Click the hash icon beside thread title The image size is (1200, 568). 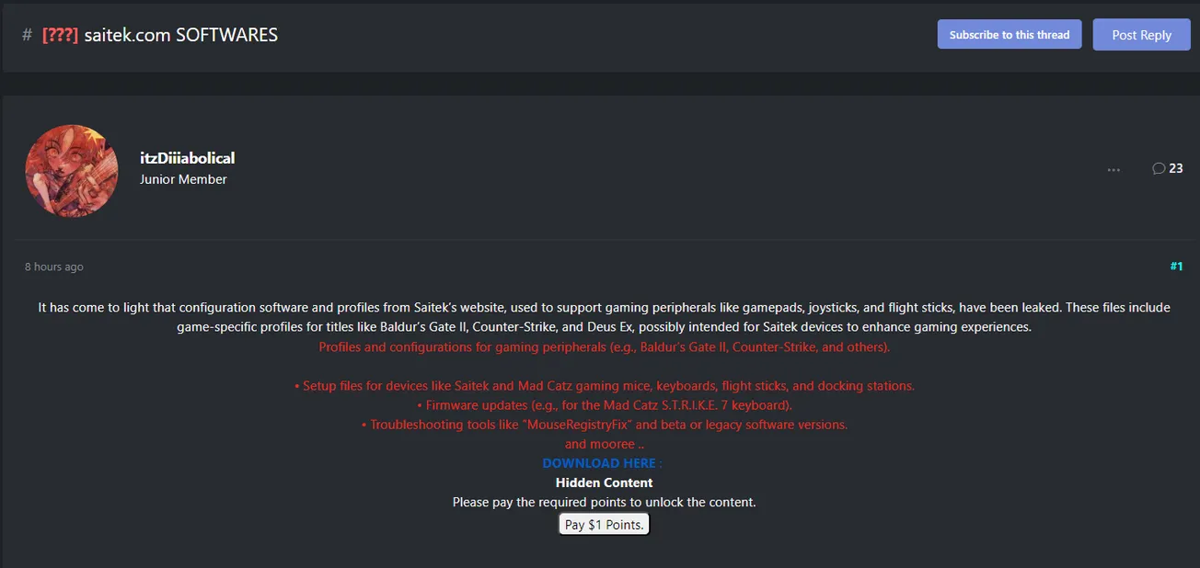click(27, 35)
